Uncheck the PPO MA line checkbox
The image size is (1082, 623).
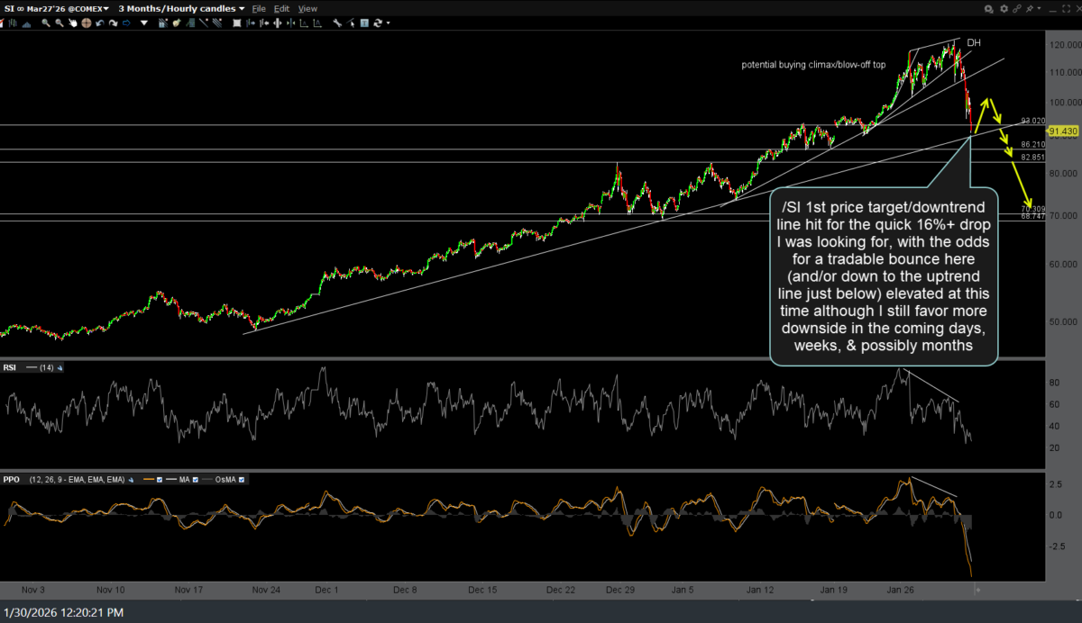tap(196, 480)
